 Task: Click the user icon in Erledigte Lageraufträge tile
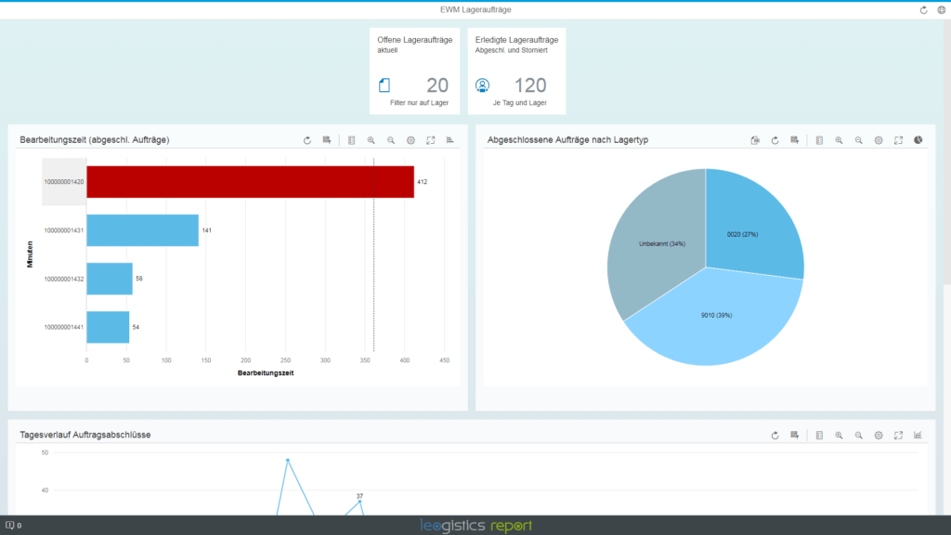pyautogui.click(x=482, y=85)
